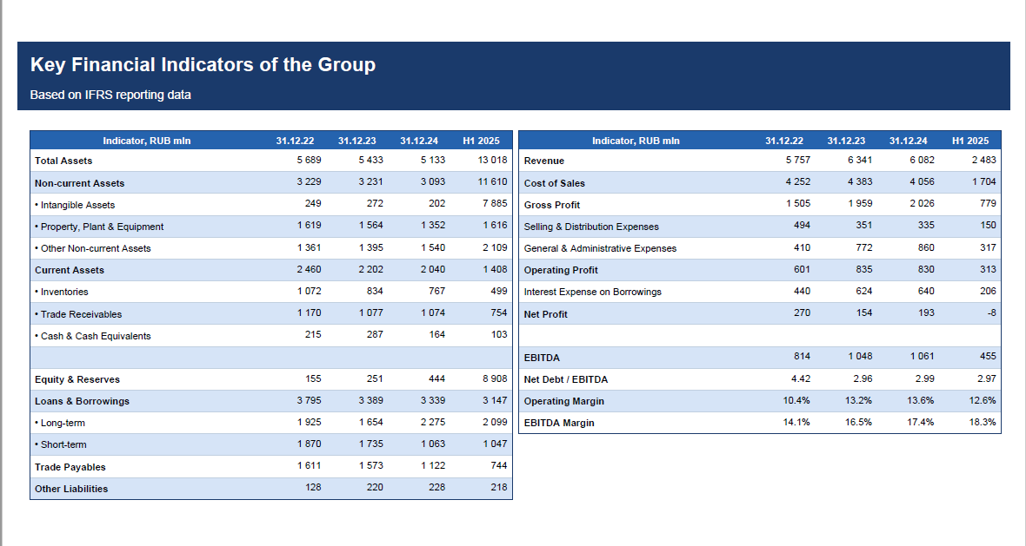Select the 'Trade Payables' row label
The width and height of the screenshot is (1026, 546).
70,467
